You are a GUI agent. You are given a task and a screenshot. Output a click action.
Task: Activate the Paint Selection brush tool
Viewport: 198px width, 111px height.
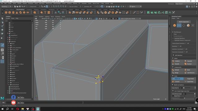(x=2, y=26)
